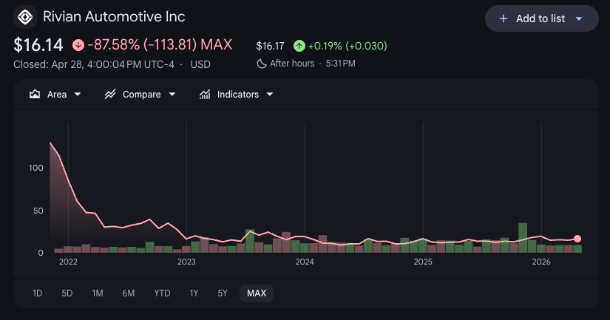Click the Rivian company logo icon

point(25,16)
